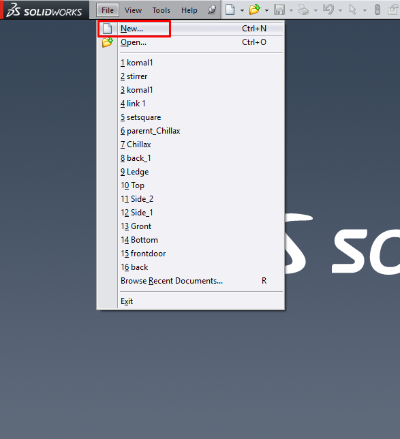
Task: Click the folder icon beside Open
Action: (108, 42)
